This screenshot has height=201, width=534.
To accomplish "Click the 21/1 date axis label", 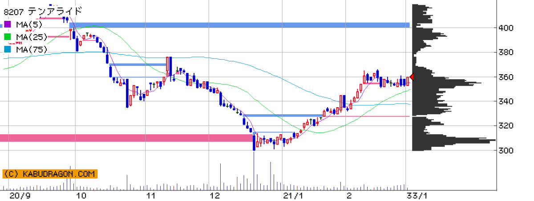I will point(293,195).
